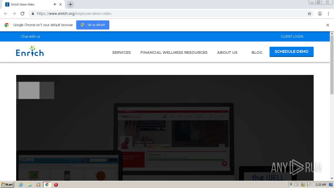Dismiss the default browser infobar
The width and height of the screenshot is (334, 188).
click(328, 25)
